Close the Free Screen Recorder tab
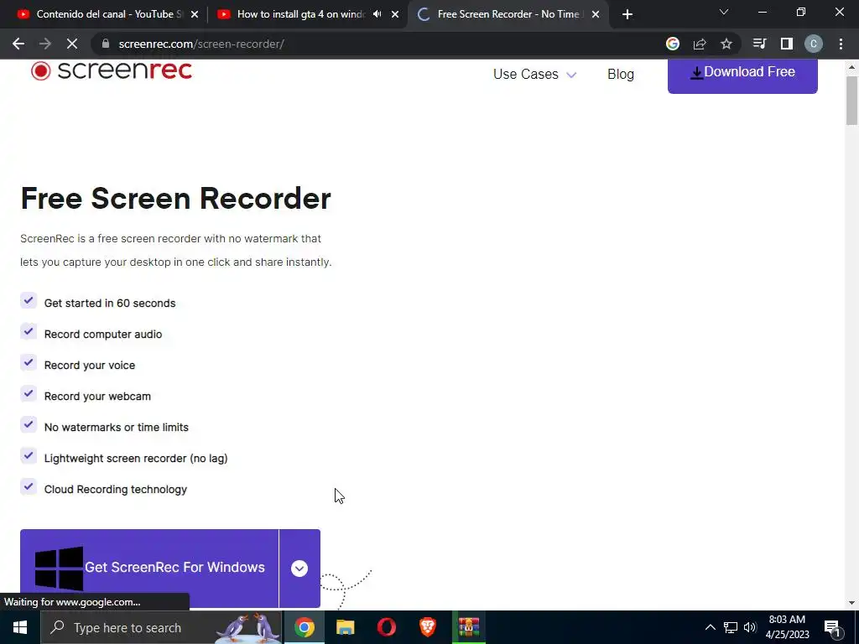The width and height of the screenshot is (859, 644). (596, 15)
